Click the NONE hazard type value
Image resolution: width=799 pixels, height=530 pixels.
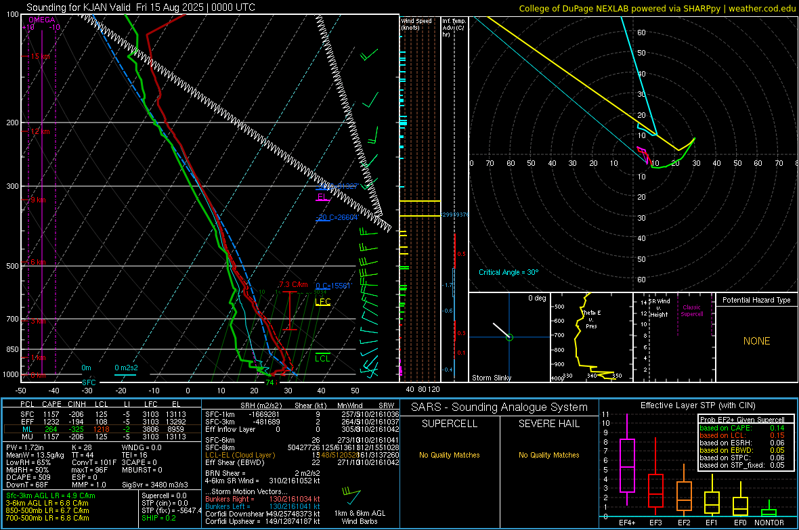tap(756, 341)
